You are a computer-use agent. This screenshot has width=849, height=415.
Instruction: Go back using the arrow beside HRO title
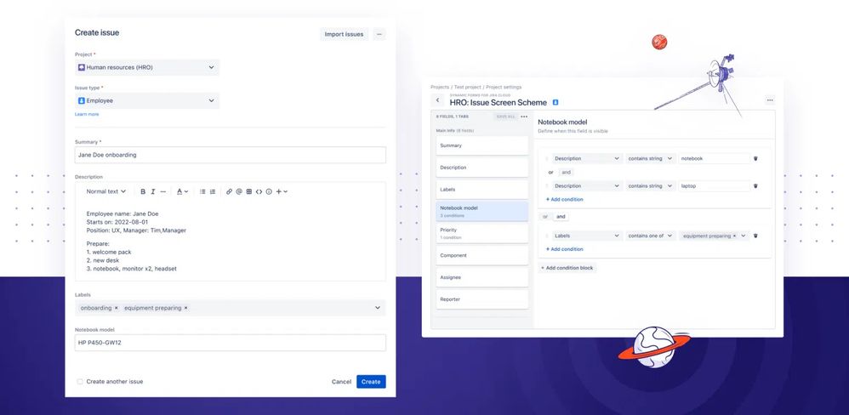coord(437,100)
